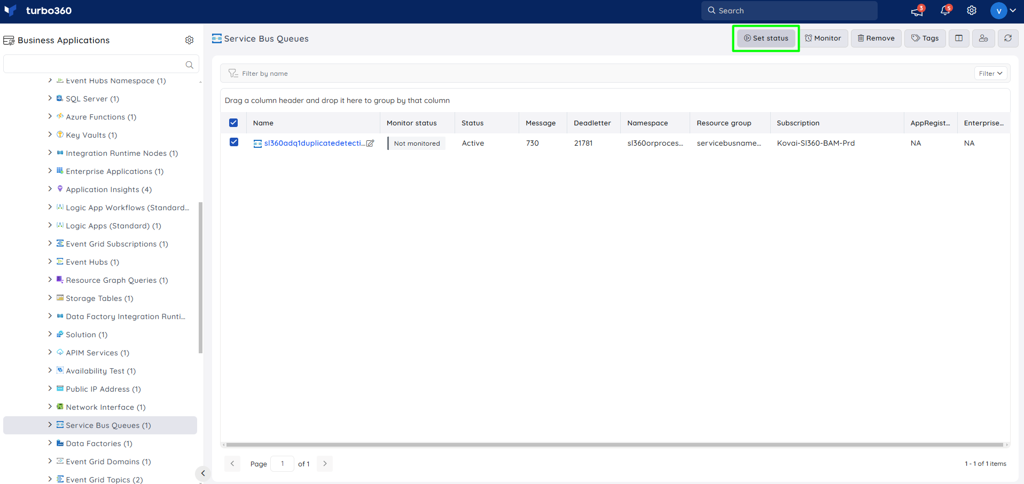Expand the Key Vaults node
Viewport: 1024px width, 484px height.
50,134
